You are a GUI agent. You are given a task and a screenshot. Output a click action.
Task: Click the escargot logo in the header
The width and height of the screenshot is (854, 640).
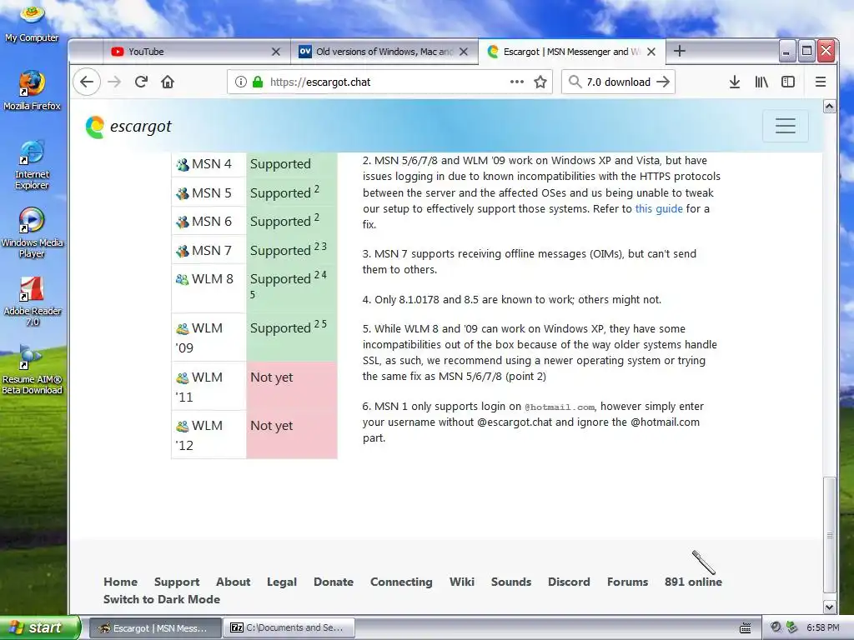click(128, 127)
